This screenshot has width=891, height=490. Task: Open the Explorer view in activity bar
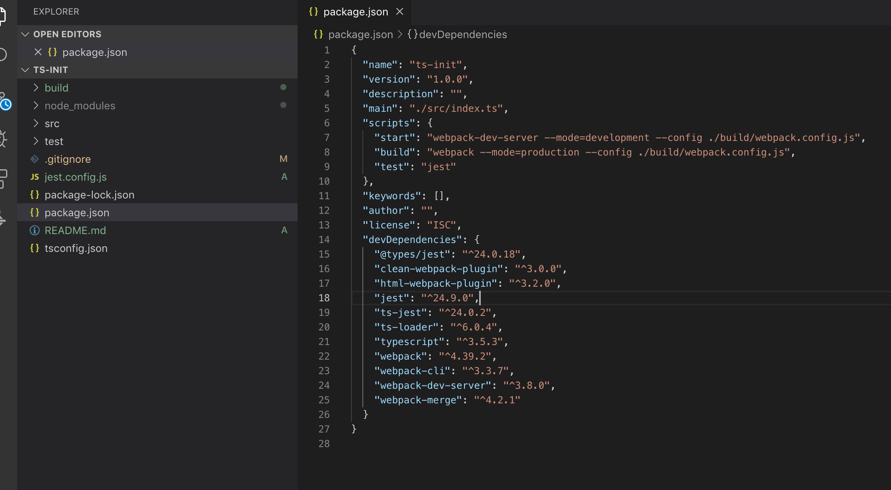point(2,15)
